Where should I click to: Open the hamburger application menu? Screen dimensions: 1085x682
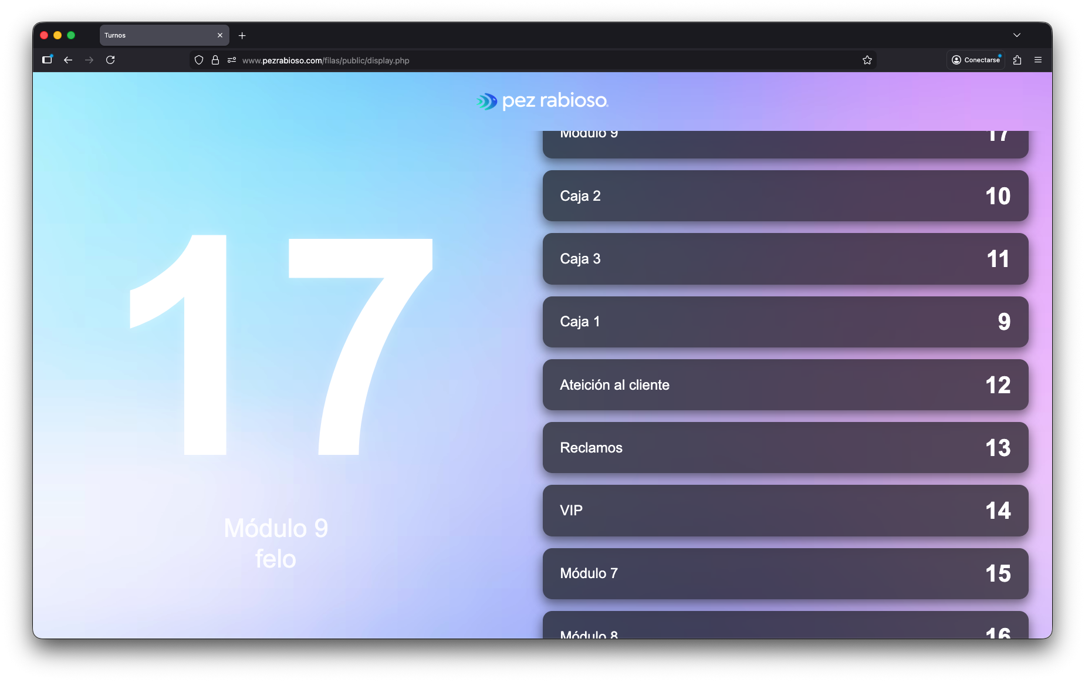click(x=1038, y=60)
